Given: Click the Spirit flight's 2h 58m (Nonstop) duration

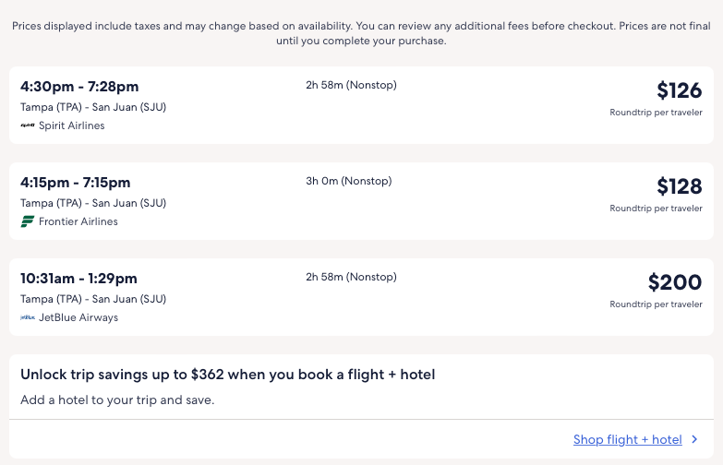Looking at the screenshot, I should click(x=351, y=85).
